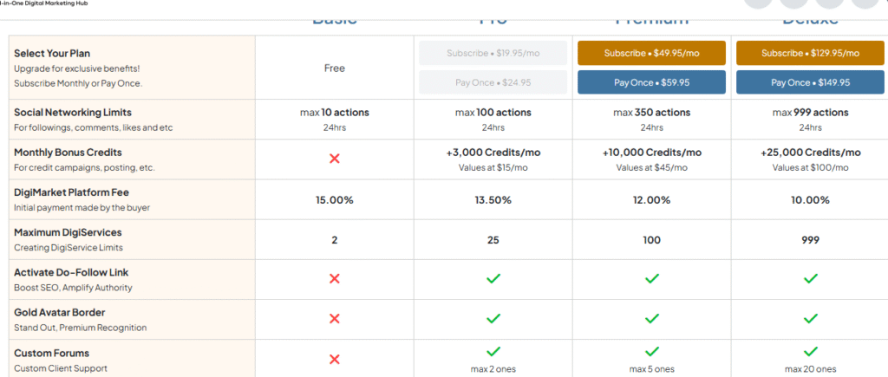Click 'Initial payment made by the buyer' text

(82, 208)
